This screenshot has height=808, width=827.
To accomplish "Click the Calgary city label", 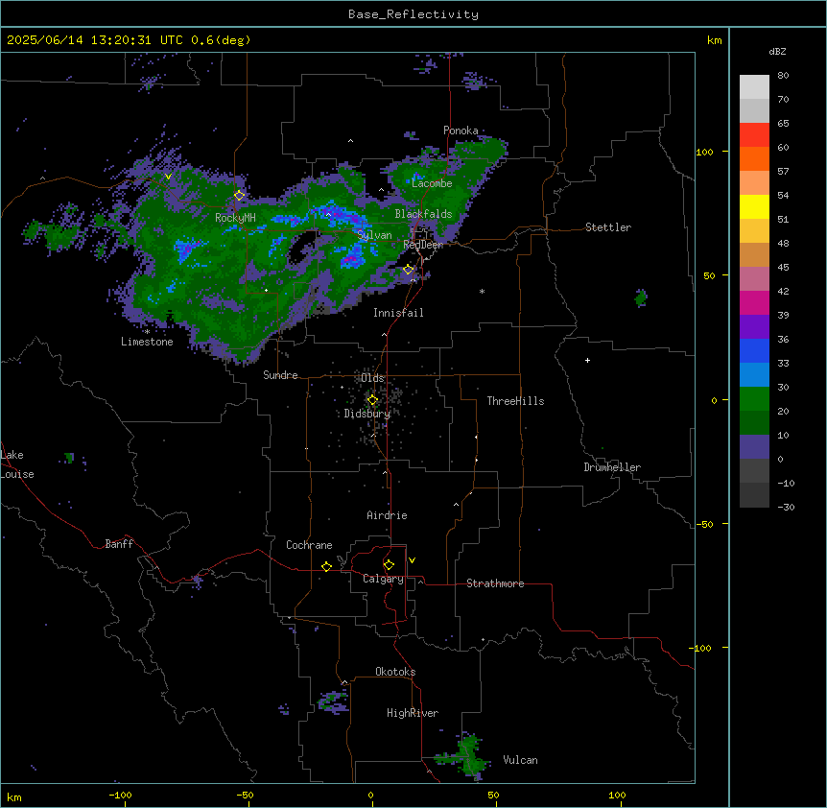I will [x=383, y=579].
